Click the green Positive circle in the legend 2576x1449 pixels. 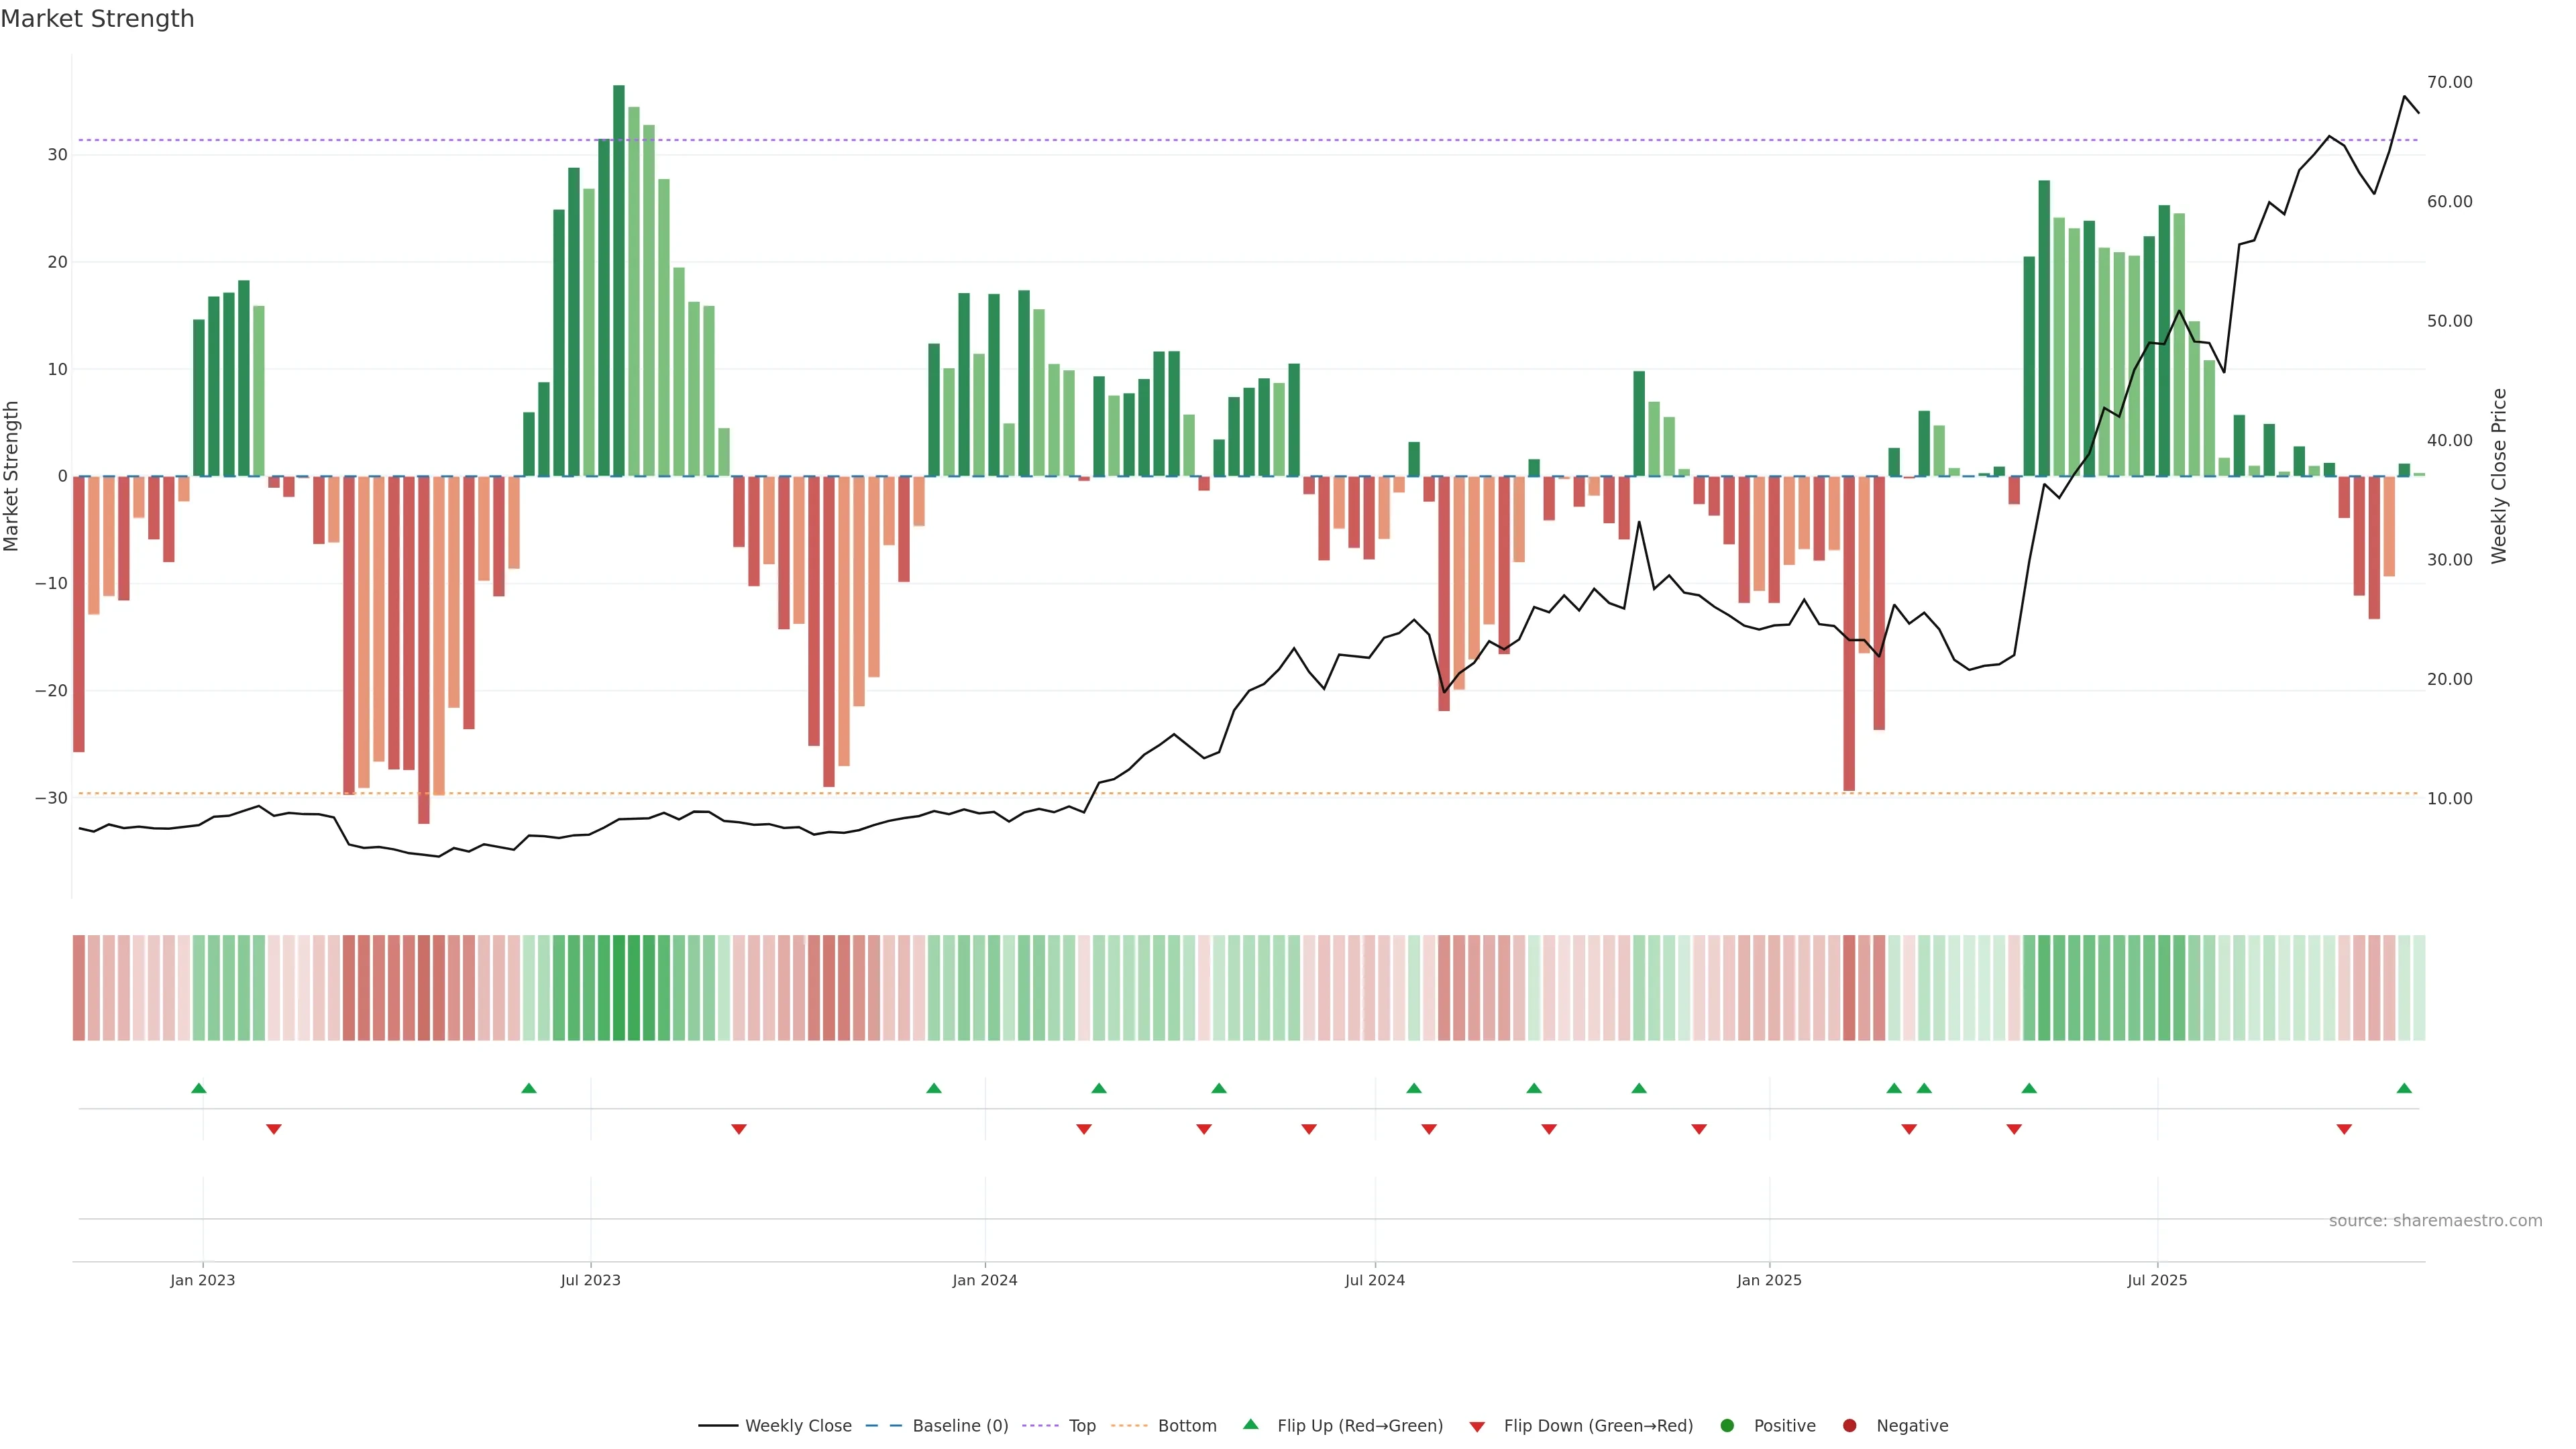pos(1727,1426)
